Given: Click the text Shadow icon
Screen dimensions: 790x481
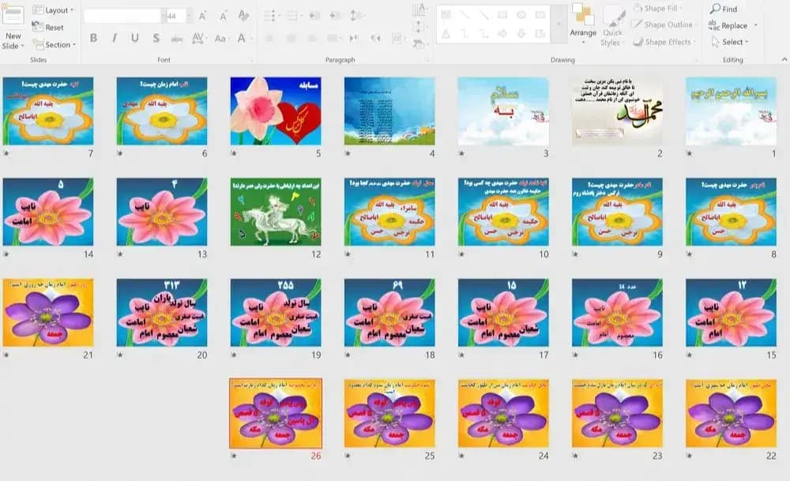Looking at the screenshot, I should pos(156,38).
